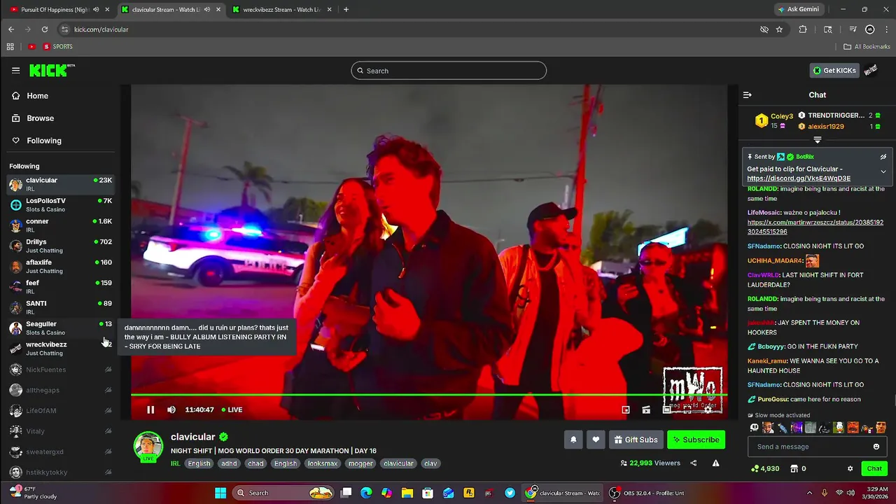Pause the live stream video

pyautogui.click(x=150, y=409)
